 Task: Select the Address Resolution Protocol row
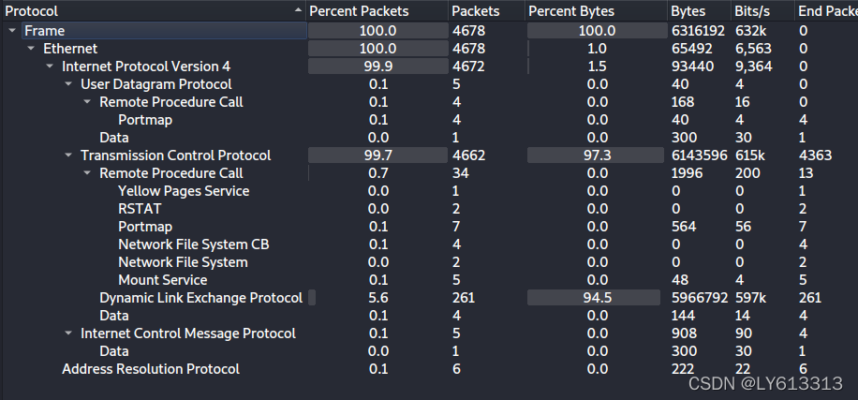pos(429,369)
